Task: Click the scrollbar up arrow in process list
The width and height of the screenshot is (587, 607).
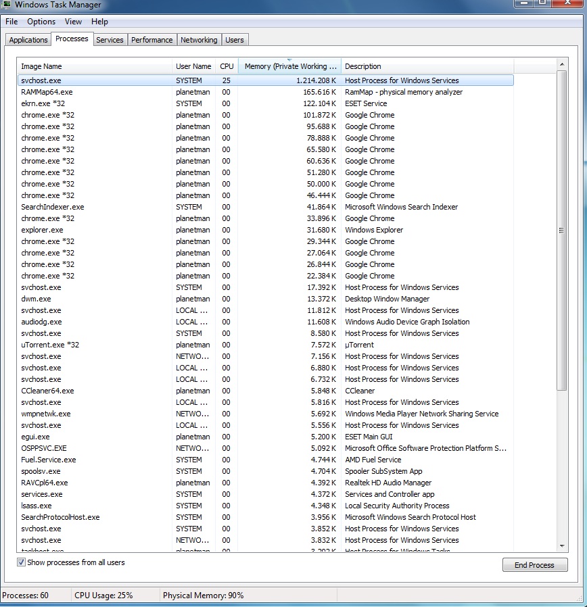Action: click(x=562, y=64)
